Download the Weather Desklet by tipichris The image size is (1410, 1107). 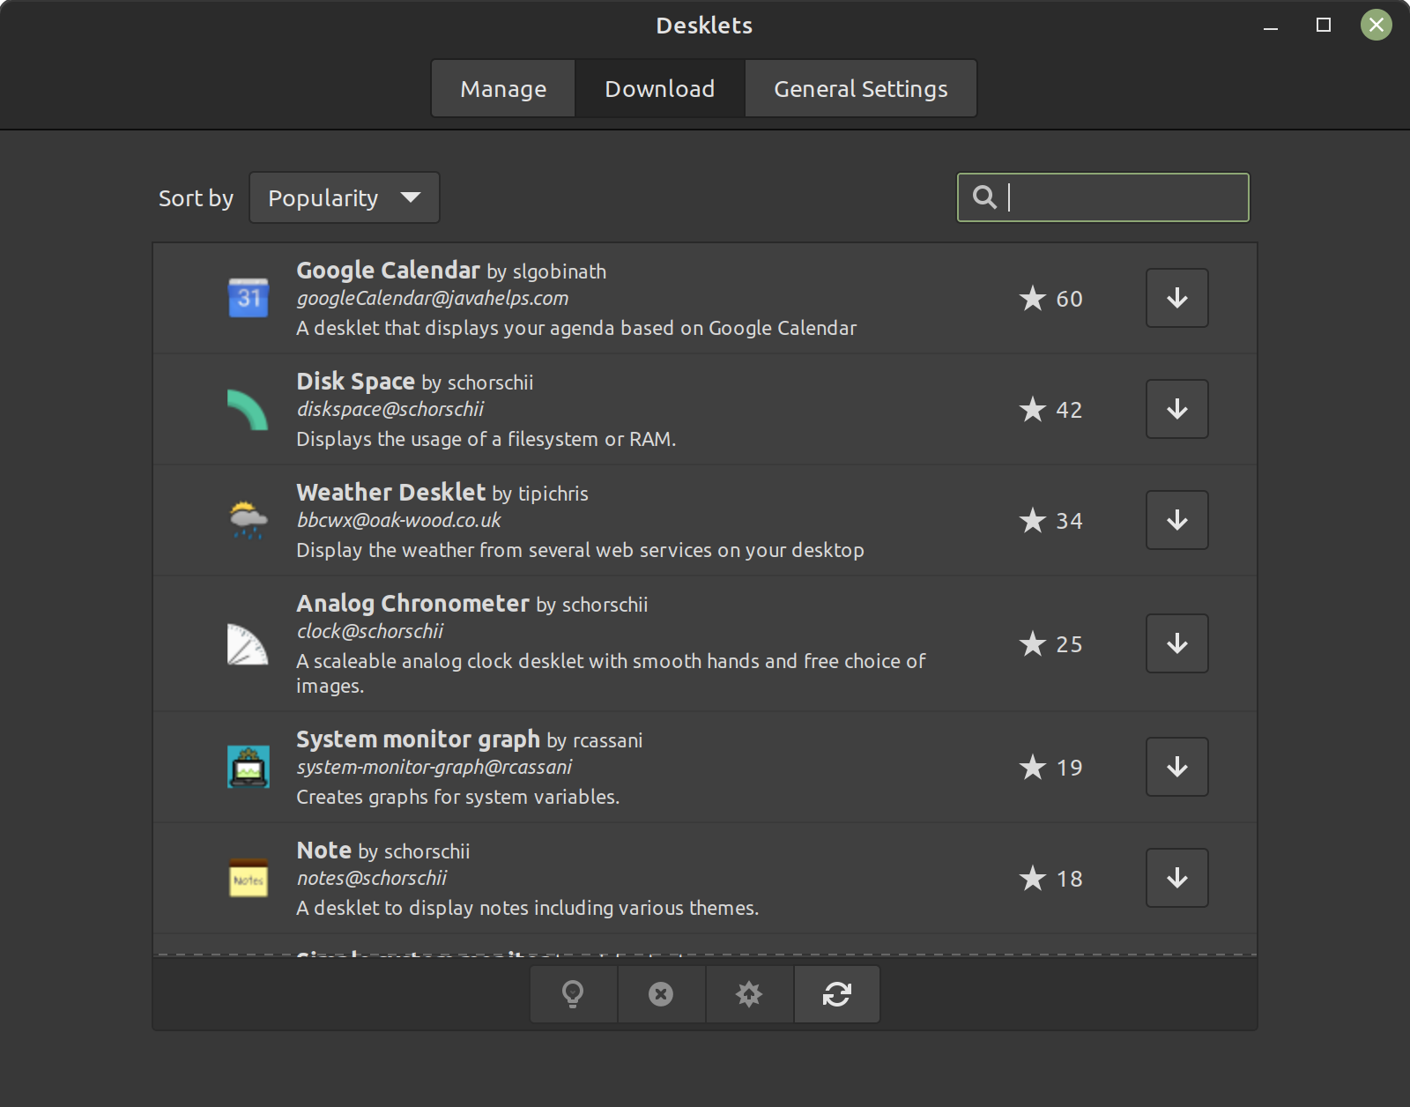1176,520
